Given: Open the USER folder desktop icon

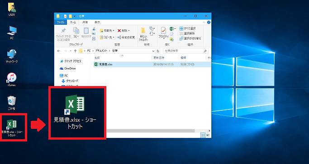Looking at the screenshot, I should (12, 9).
